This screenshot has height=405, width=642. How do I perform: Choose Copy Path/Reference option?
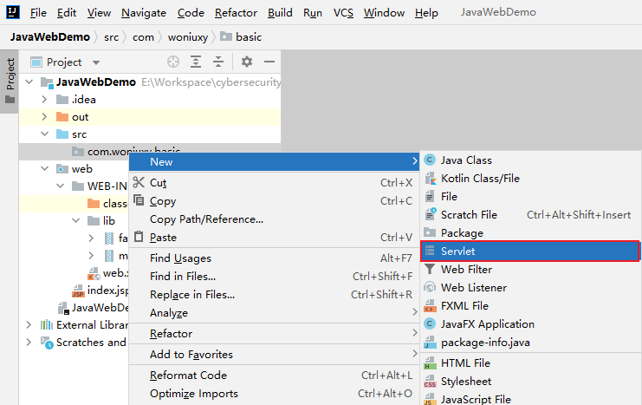(x=274, y=219)
